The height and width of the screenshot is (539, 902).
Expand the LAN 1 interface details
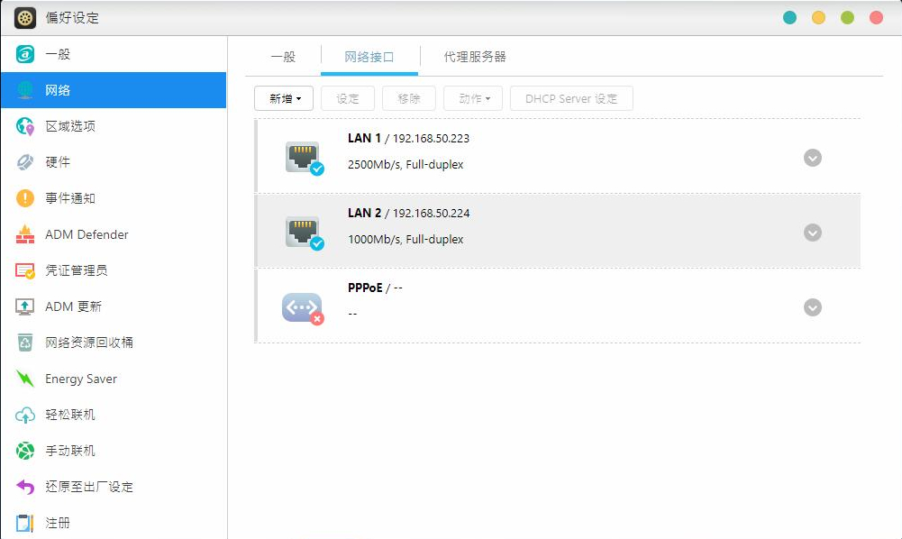coord(812,157)
